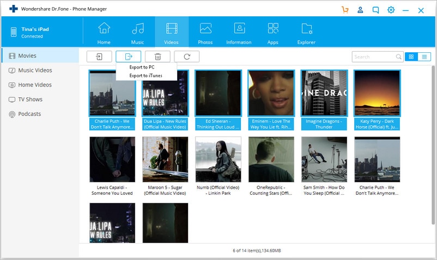Select unselected Charlie Puth thumbnail in second row
The image size is (437, 260).
377,159
